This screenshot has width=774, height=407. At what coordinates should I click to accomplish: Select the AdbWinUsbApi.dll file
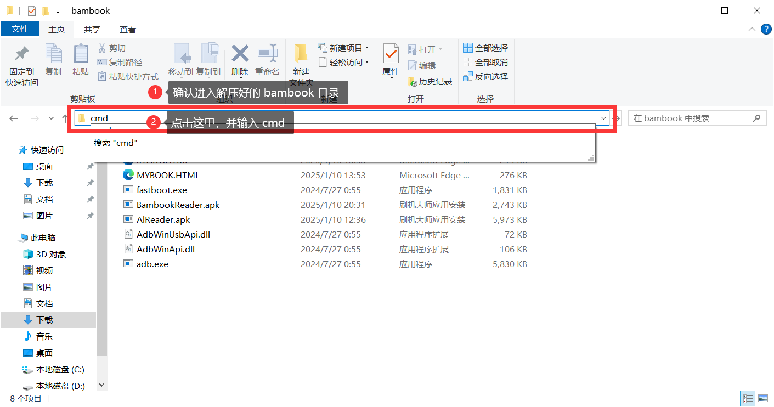[x=173, y=234]
